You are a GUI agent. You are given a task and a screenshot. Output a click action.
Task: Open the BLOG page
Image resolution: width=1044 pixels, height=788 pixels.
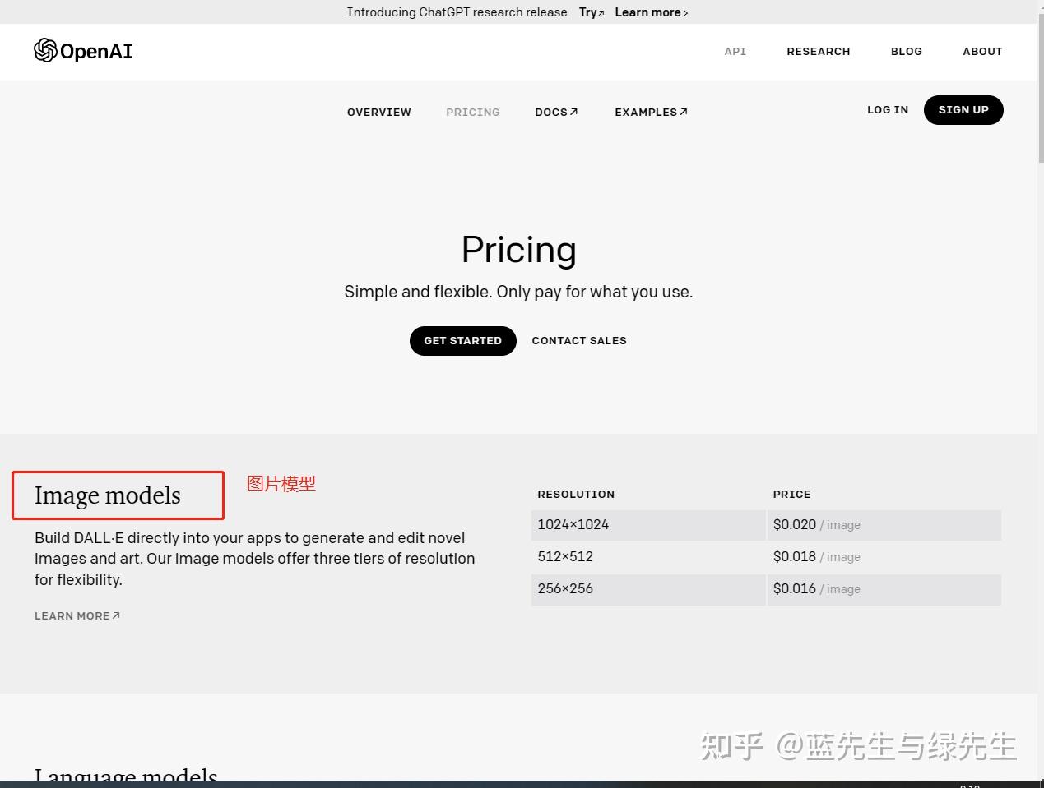pos(906,51)
